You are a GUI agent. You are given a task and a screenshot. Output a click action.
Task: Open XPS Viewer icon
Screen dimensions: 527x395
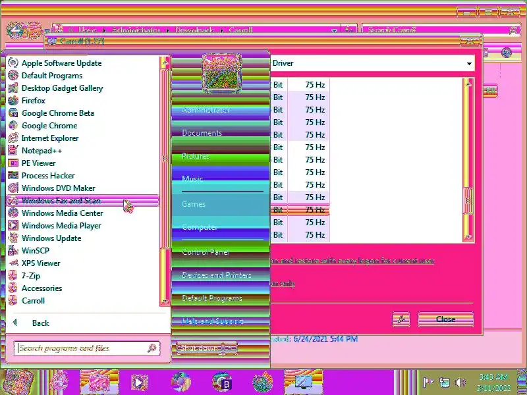(x=13, y=263)
